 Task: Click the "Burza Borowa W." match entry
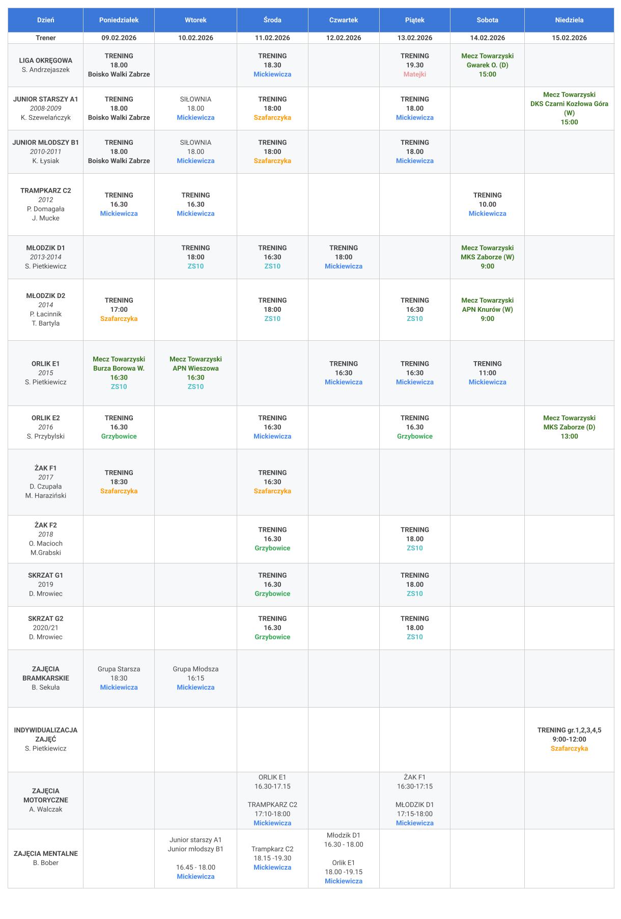coord(119,368)
